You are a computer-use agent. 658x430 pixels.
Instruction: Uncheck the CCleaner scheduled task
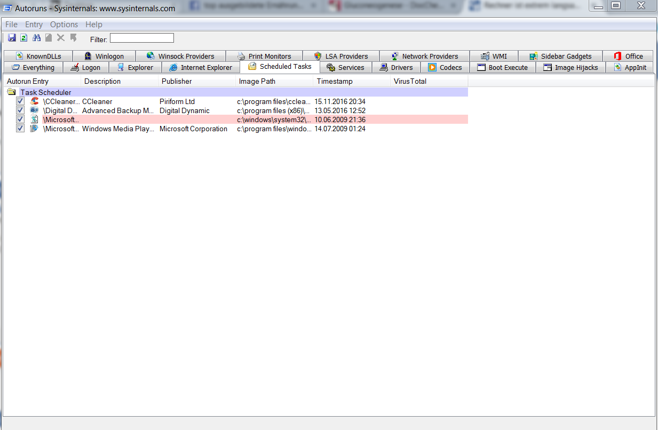pos(20,101)
